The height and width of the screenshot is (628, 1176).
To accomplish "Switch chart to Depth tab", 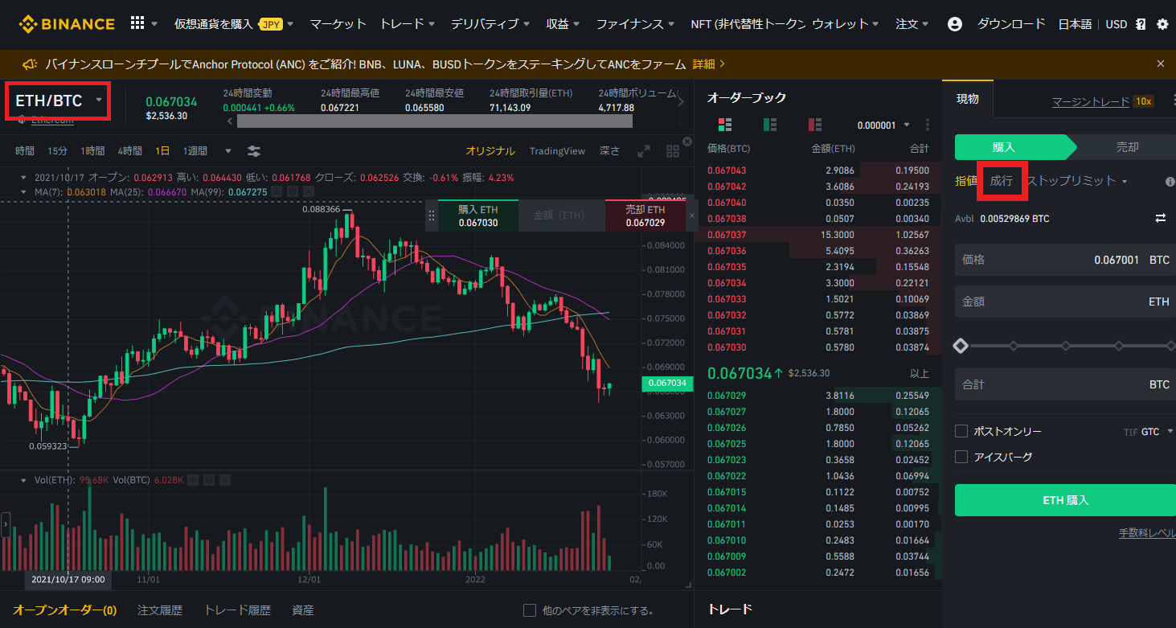I will tap(609, 151).
